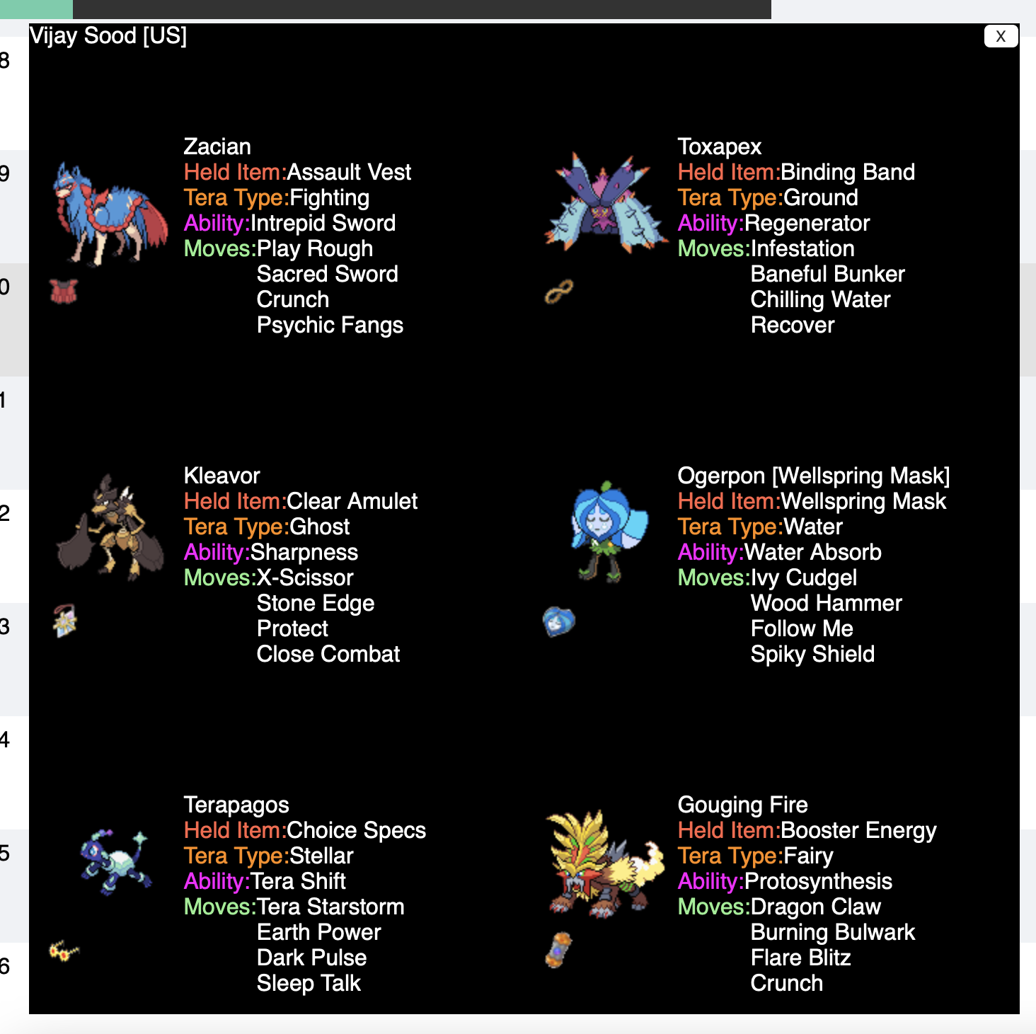Select the Toxapex name text
1036x1034 pixels.
point(719,147)
